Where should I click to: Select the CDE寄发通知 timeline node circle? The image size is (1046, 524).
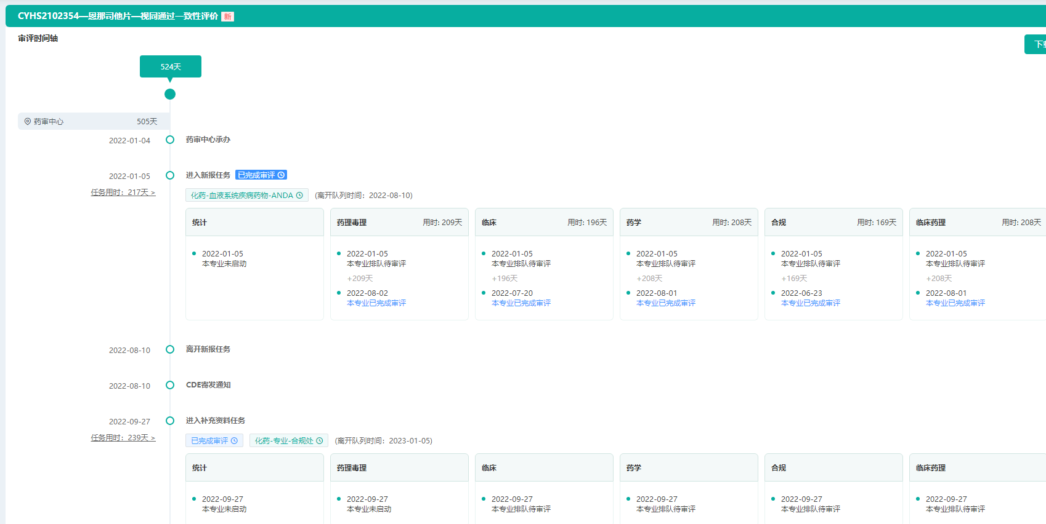170,385
